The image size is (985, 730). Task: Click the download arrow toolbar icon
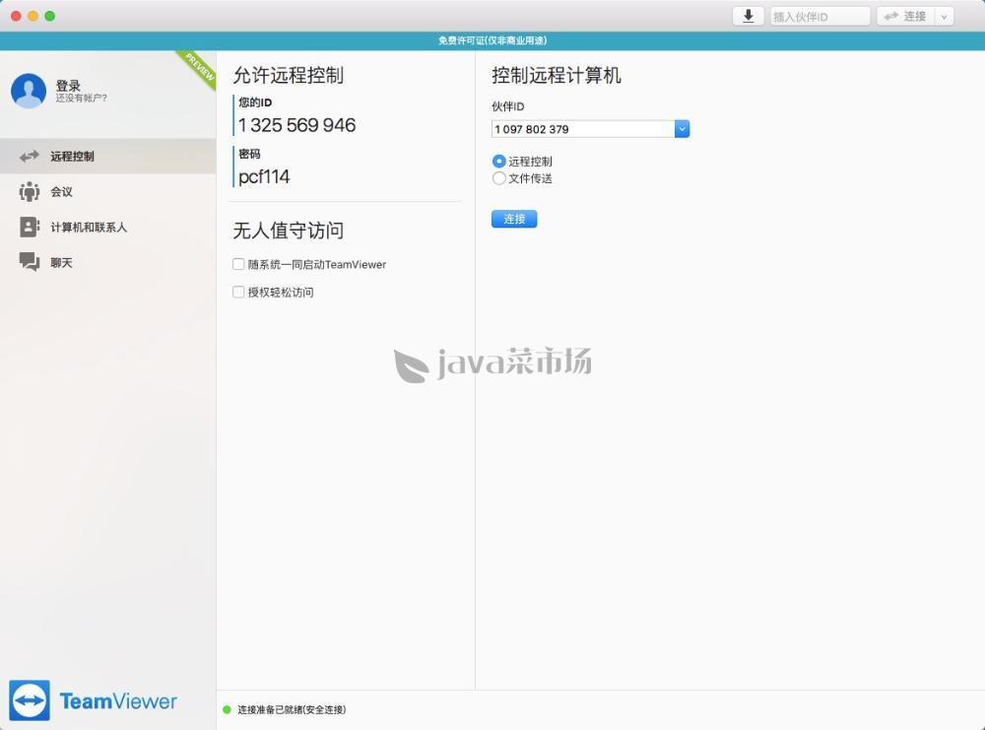pos(748,16)
